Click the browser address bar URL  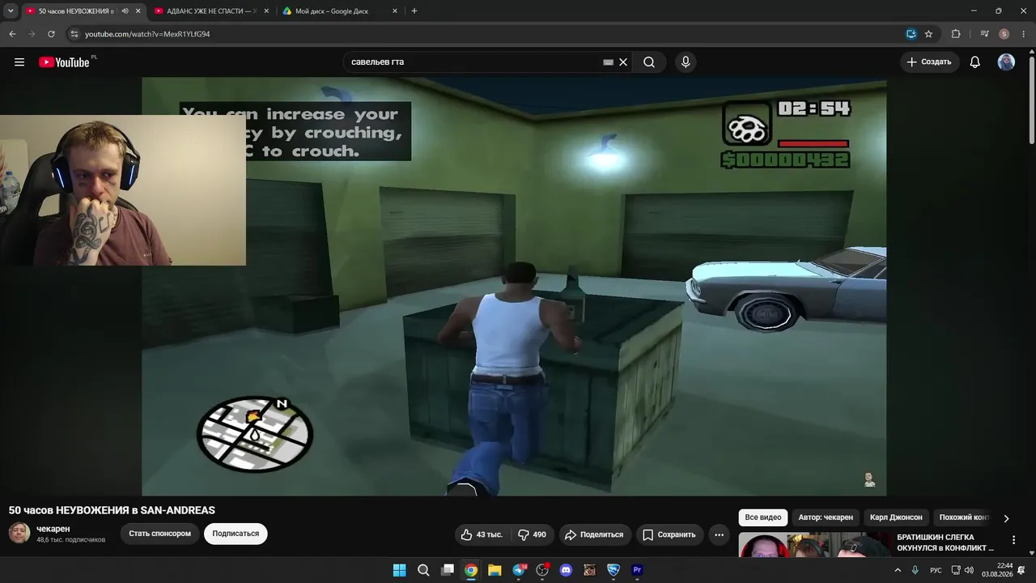(x=147, y=34)
